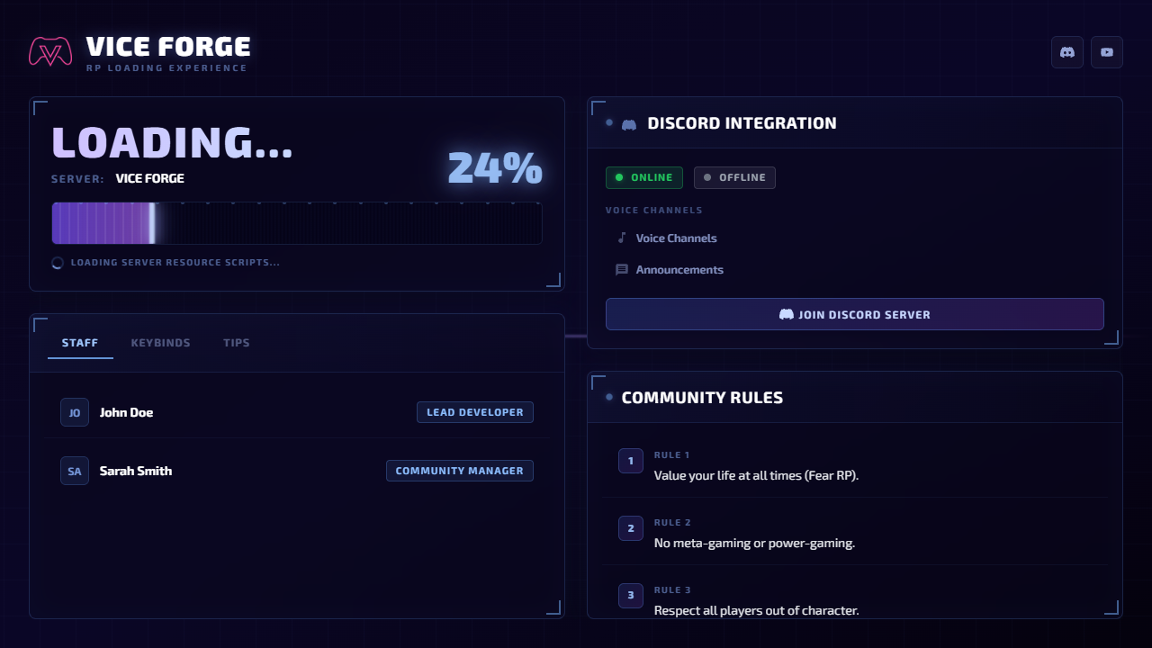This screenshot has height=648, width=1152.
Task: Click the Discord Integration heading
Action: (x=742, y=123)
